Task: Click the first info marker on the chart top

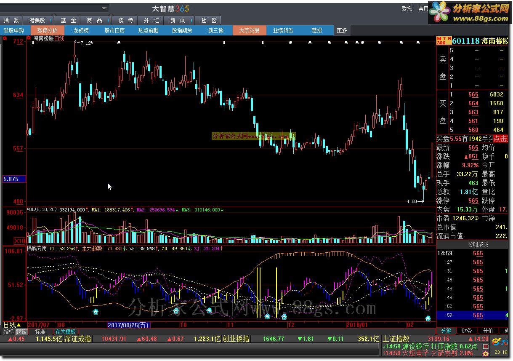Action: coord(33,43)
